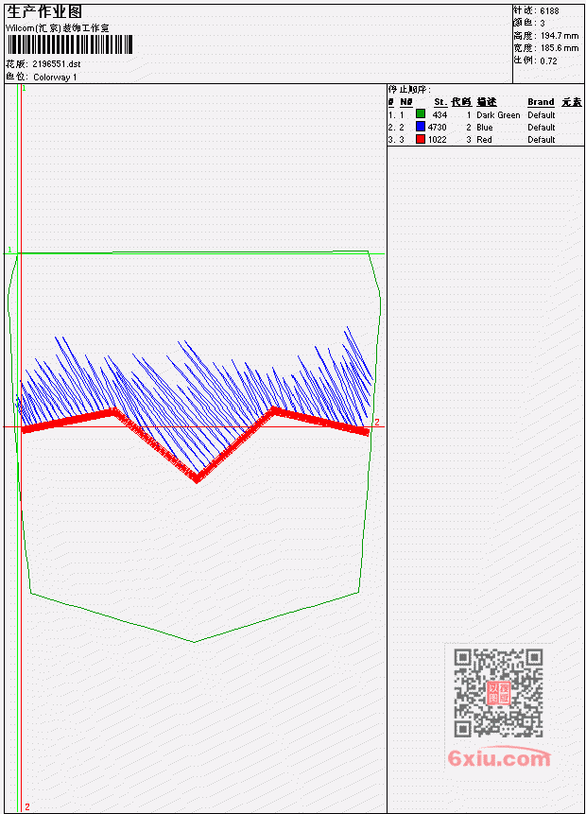Click the Wilcom studio name heading
586x814 pixels.
click(x=58, y=28)
